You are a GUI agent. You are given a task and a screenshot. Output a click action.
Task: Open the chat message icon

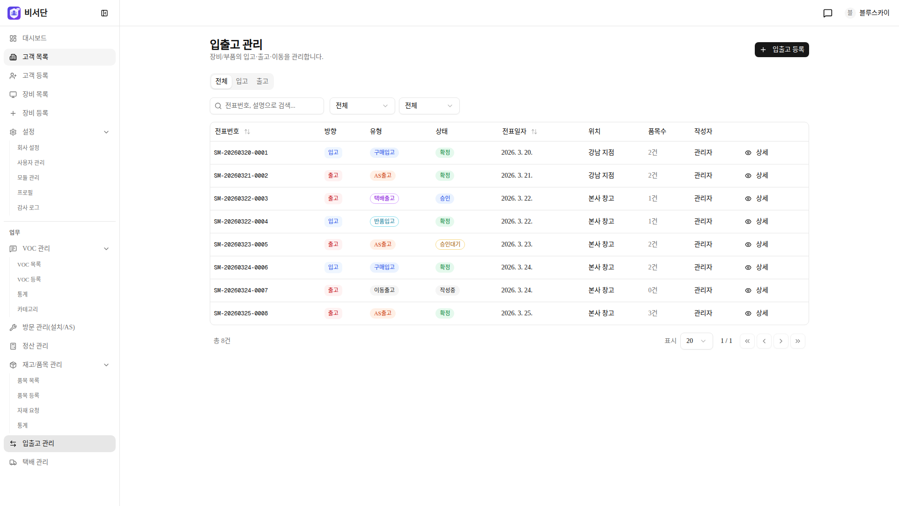828,13
